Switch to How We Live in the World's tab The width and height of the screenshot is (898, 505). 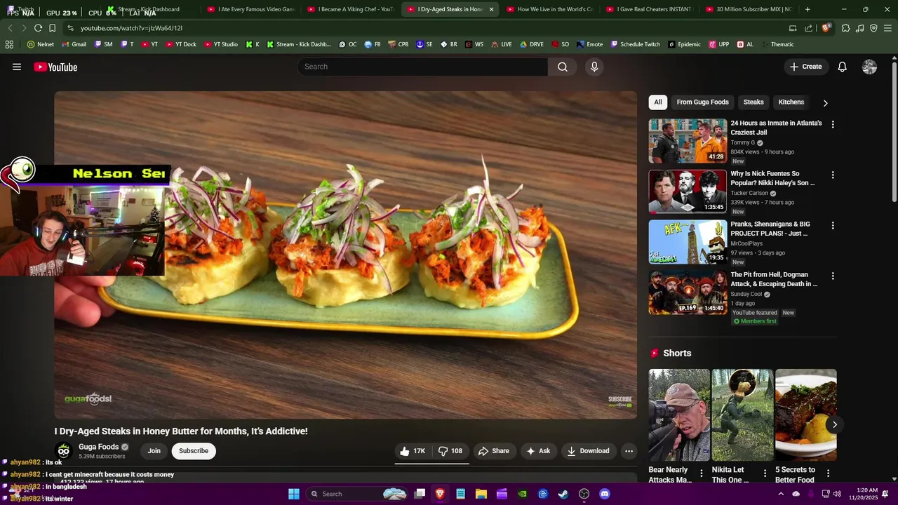pos(550,9)
